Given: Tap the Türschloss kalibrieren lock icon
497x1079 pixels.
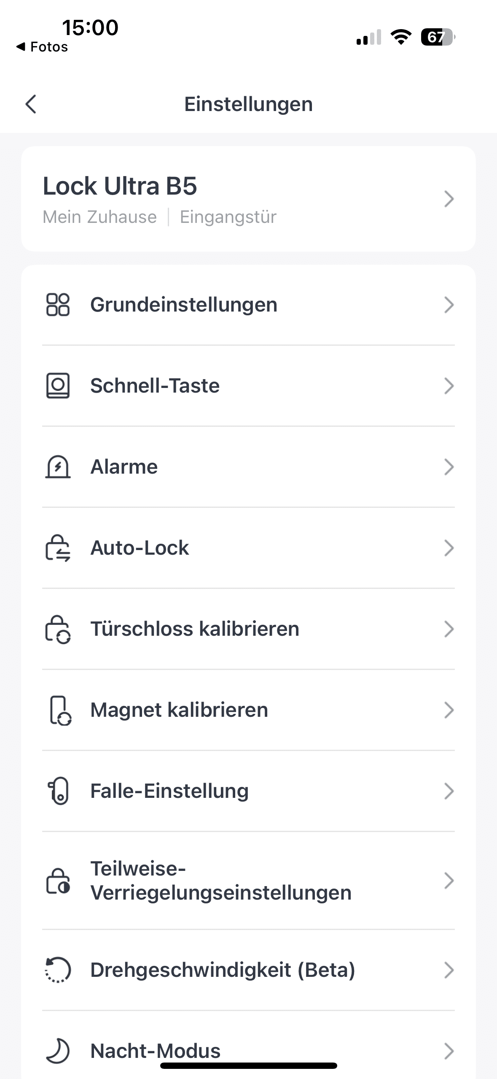Looking at the screenshot, I should click(x=58, y=629).
